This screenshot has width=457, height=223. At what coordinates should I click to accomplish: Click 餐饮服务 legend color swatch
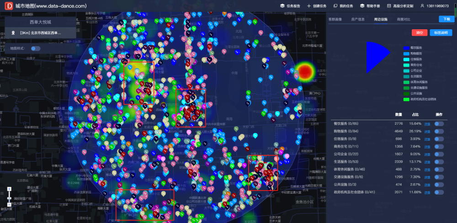click(x=406, y=48)
